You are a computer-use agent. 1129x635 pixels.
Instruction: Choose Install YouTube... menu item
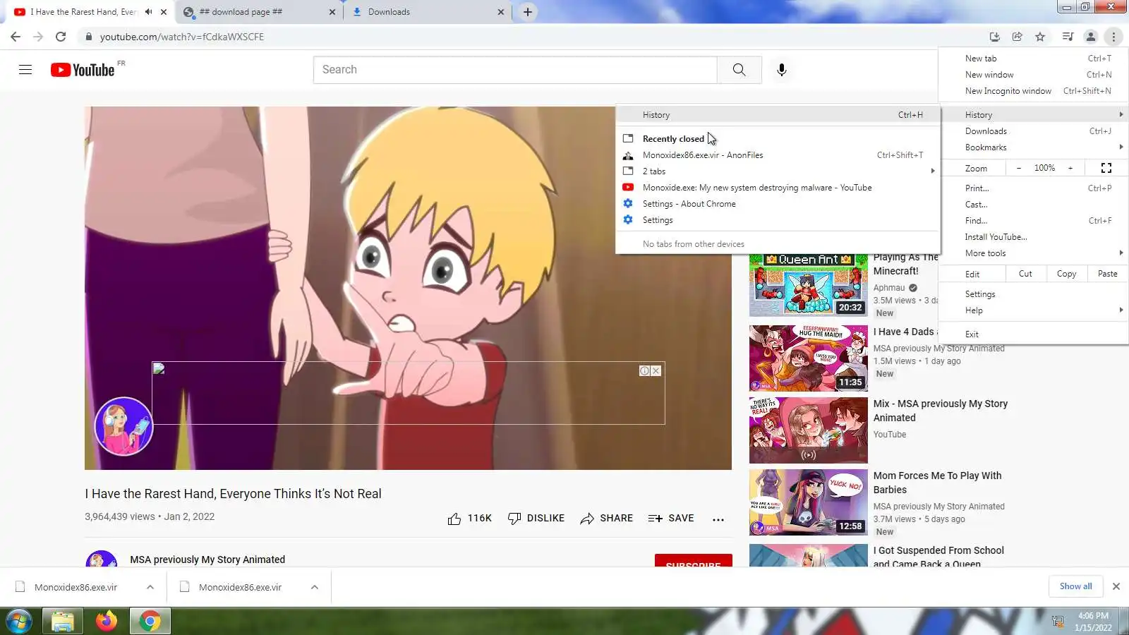coord(1034,237)
